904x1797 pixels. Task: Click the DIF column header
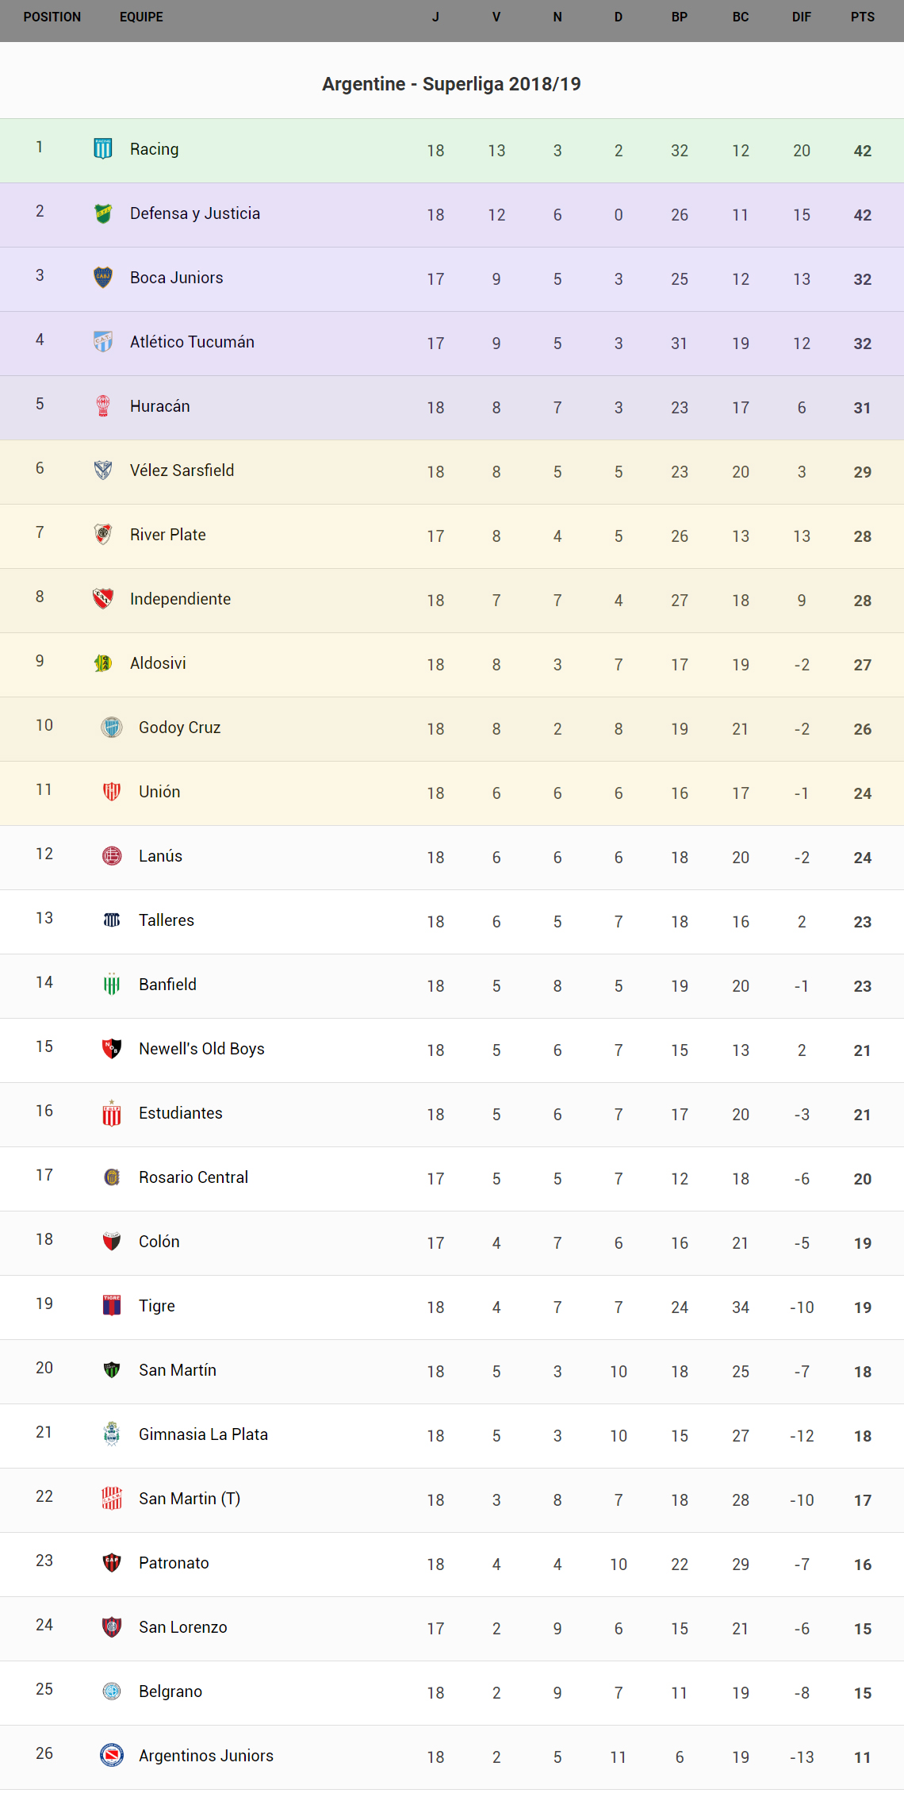point(802,17)
